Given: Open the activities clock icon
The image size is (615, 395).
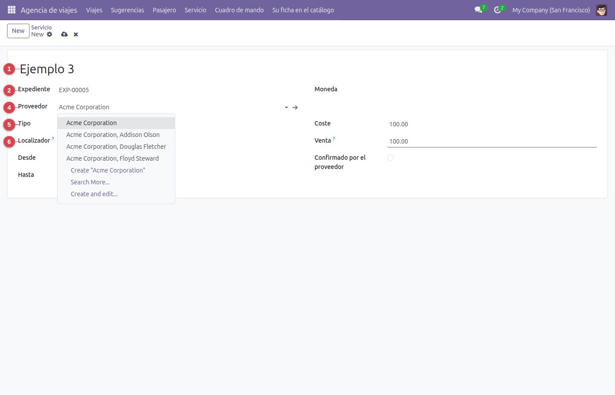Looking at the screenshot, I should pyautogui.click(x=497, y=10).
